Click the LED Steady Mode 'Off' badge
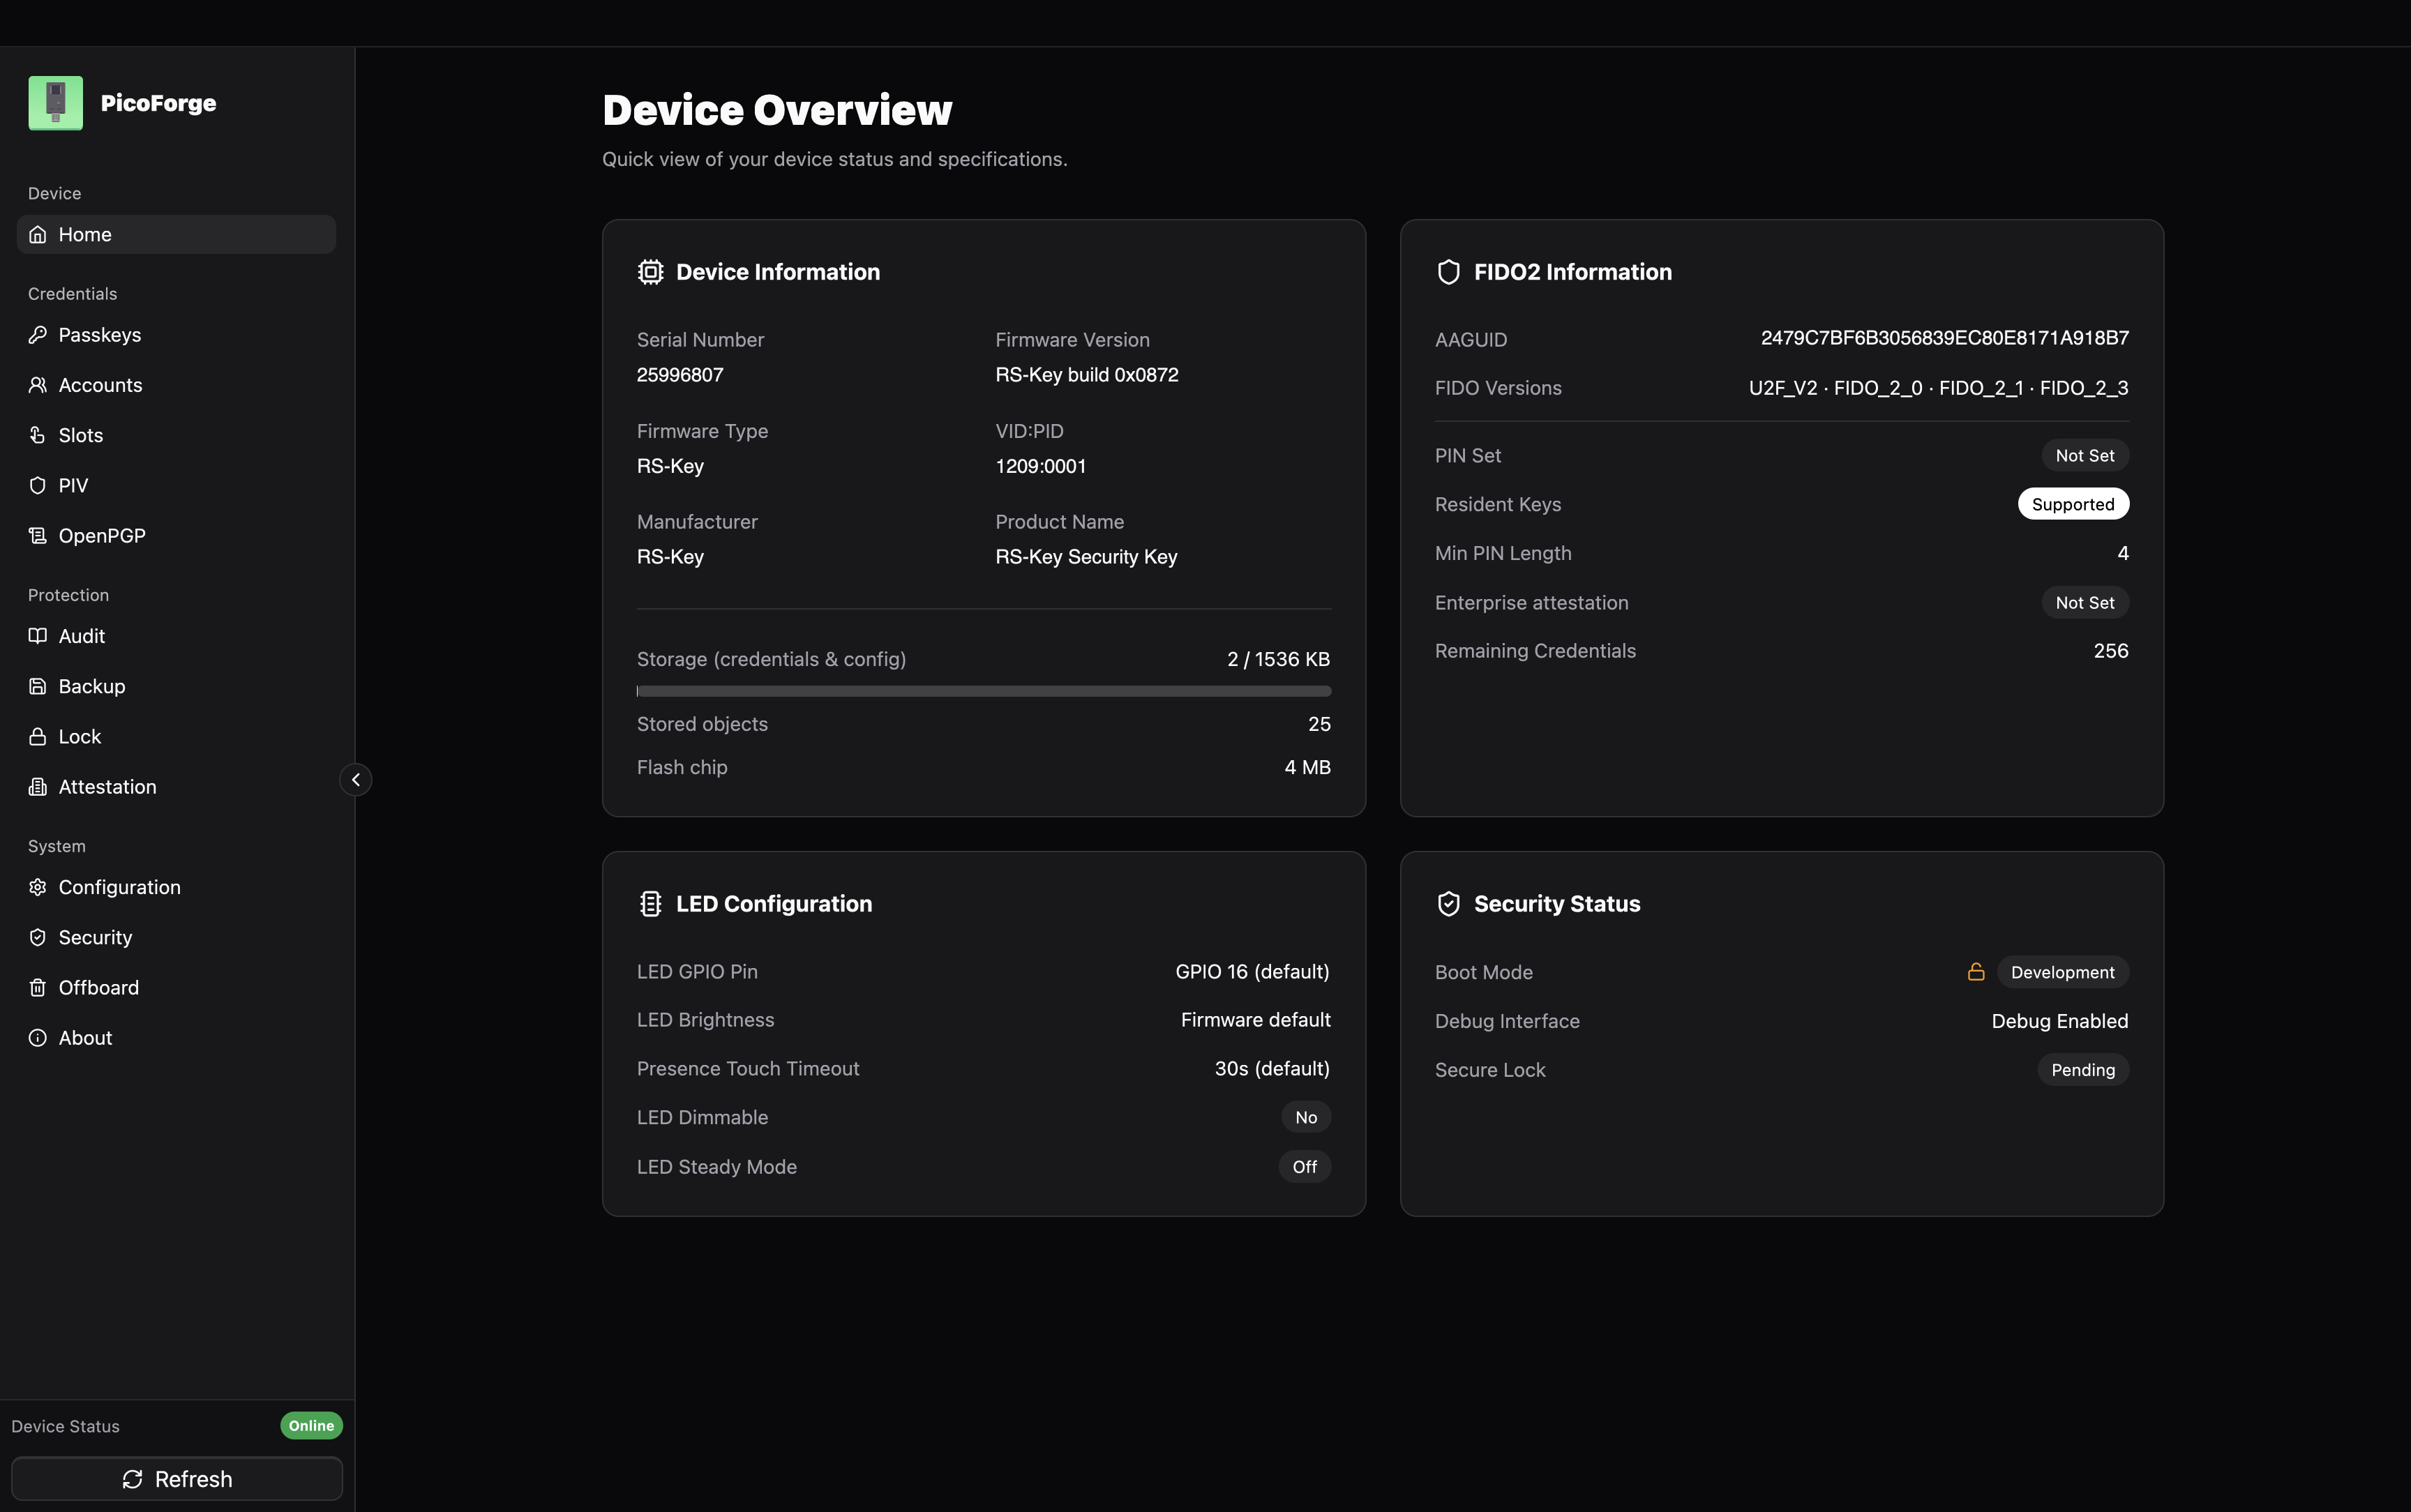 (1305, 1167)
